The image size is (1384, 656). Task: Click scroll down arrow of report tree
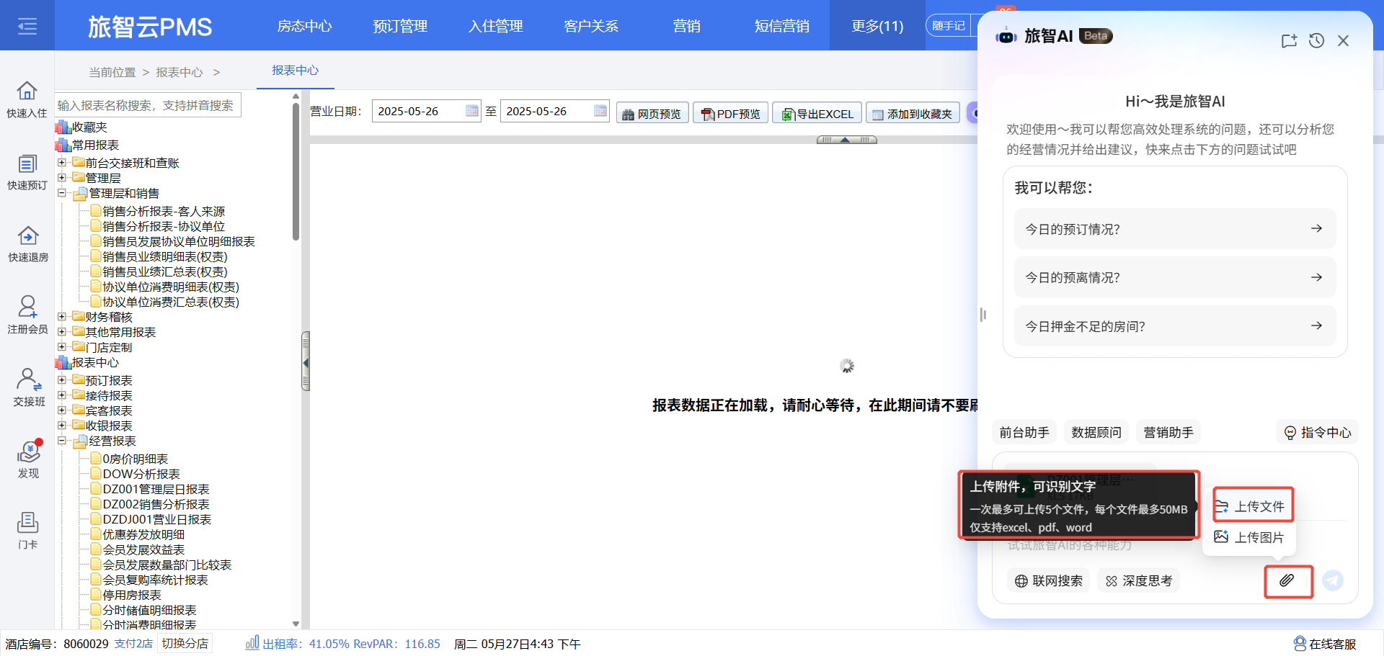click(296, 624)
